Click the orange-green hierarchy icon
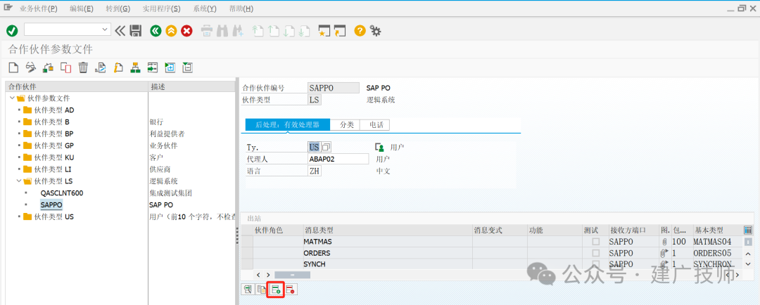 click(135, 67)
